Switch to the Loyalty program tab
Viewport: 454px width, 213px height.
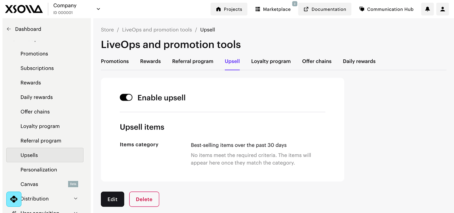[x=271, y=61]
